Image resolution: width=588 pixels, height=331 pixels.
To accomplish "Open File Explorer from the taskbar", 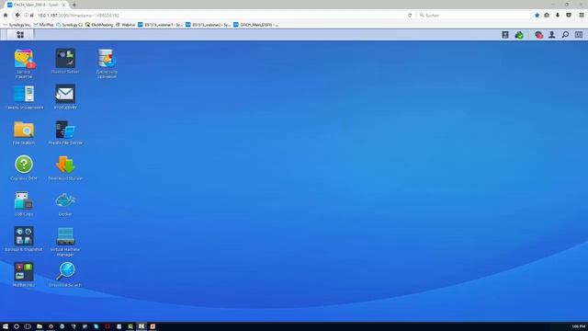I will coord(39,326).
